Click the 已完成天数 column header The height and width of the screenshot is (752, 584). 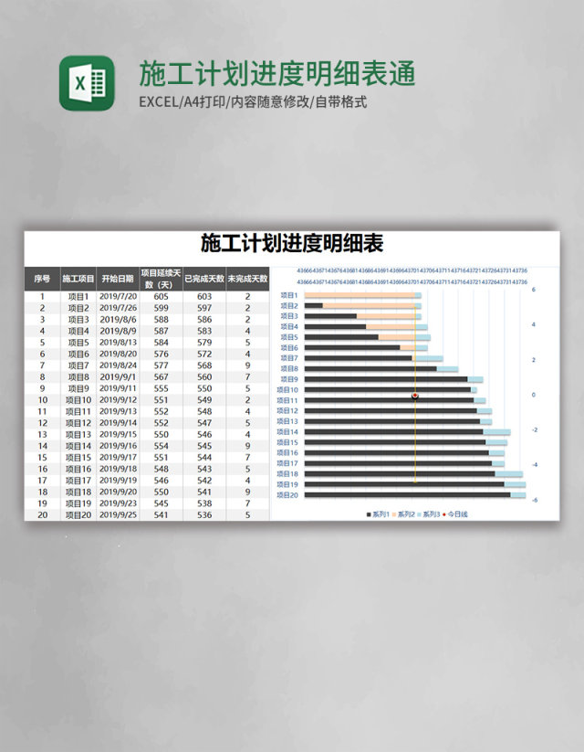click(204, 279)
